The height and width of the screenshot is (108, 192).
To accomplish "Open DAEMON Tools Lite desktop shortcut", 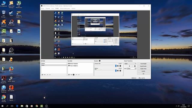I will click(x=4, y=89).
